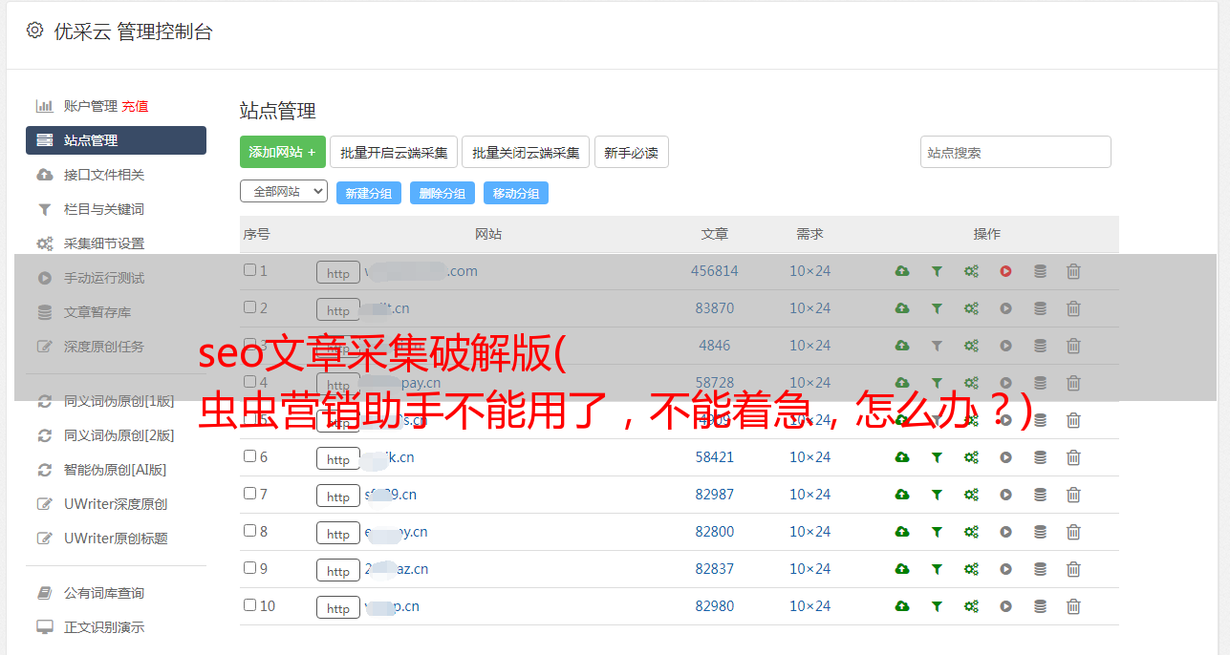Click the red play icon in row 1
The image size is (1230, 655).
[1005, 271]
